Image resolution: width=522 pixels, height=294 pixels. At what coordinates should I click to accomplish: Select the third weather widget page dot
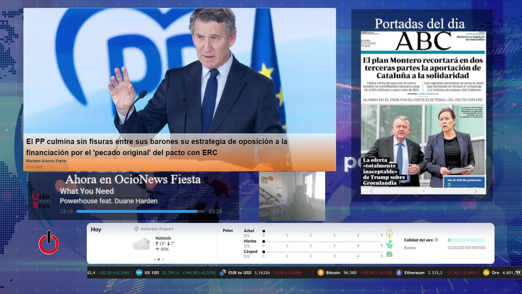pos(163,259)
